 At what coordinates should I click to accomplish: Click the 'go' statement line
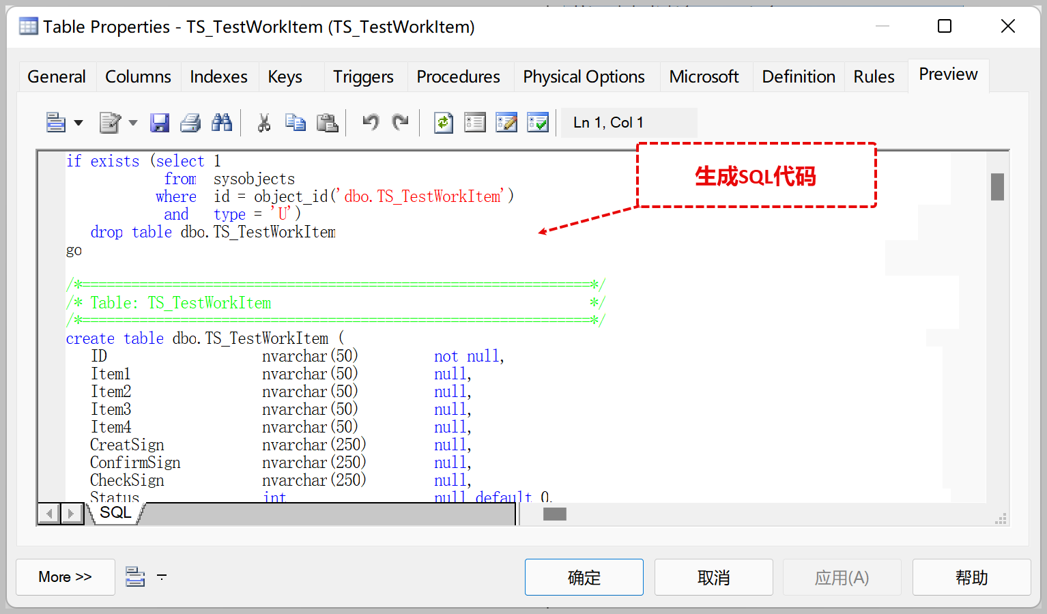[74, 250]
